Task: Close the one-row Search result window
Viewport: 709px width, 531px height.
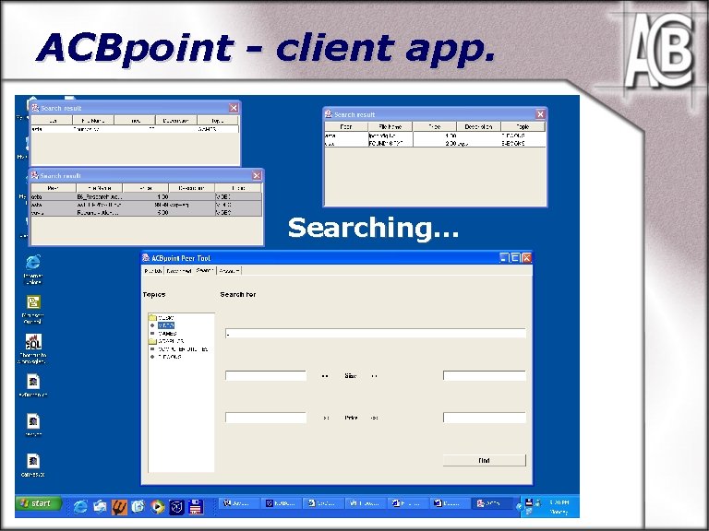Action: click(x=234, y=108)
